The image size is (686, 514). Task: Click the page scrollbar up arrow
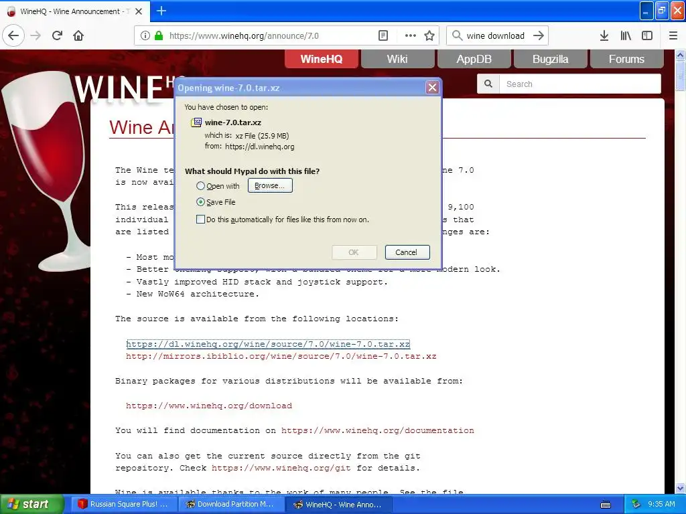(x=680, y=55)
